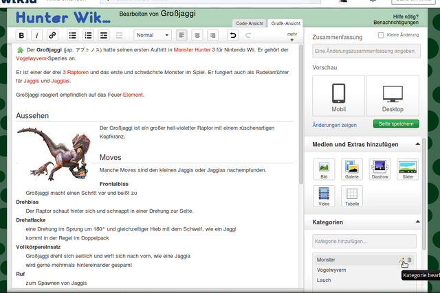This screenshot has width=440, height=293.
Task: Decrease indent (greyed outdent icon)
Action: point(119,35)
